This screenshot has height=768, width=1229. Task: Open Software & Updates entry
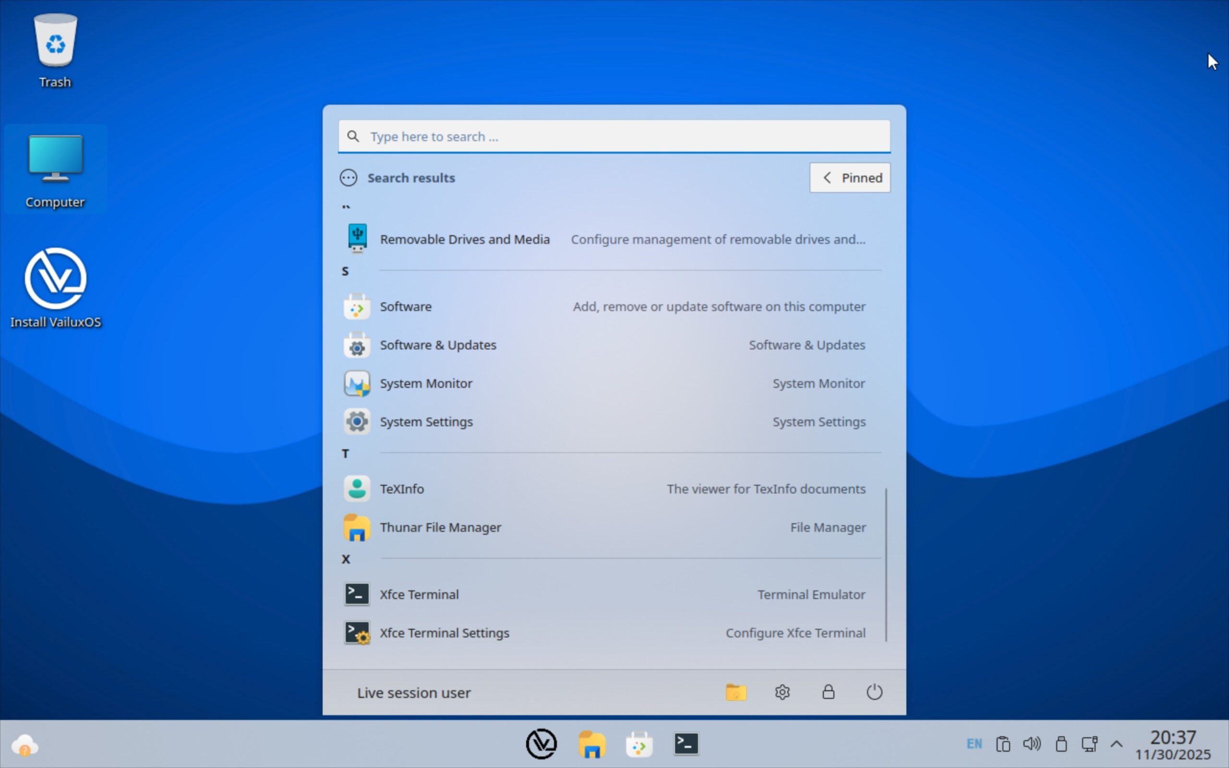438,345
